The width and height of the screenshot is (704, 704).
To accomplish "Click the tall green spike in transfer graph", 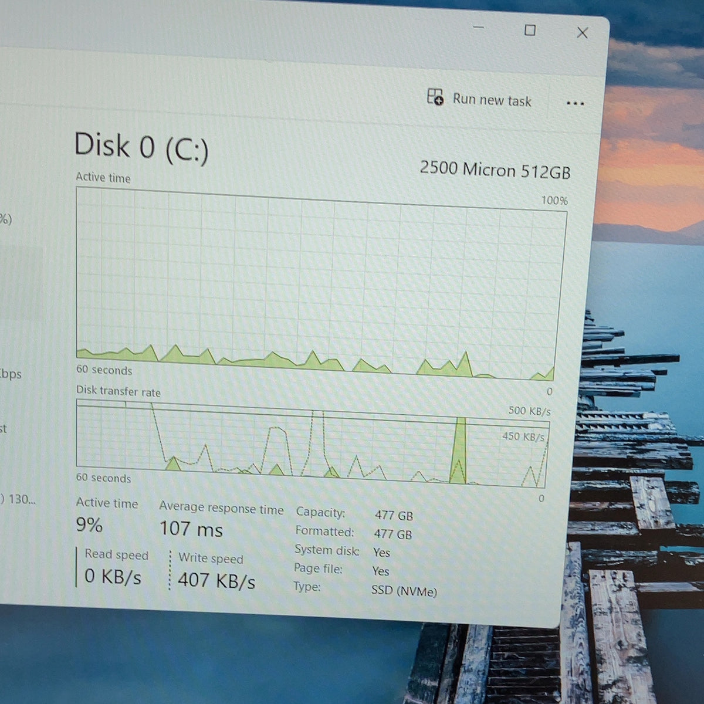I will pos(458,451).
